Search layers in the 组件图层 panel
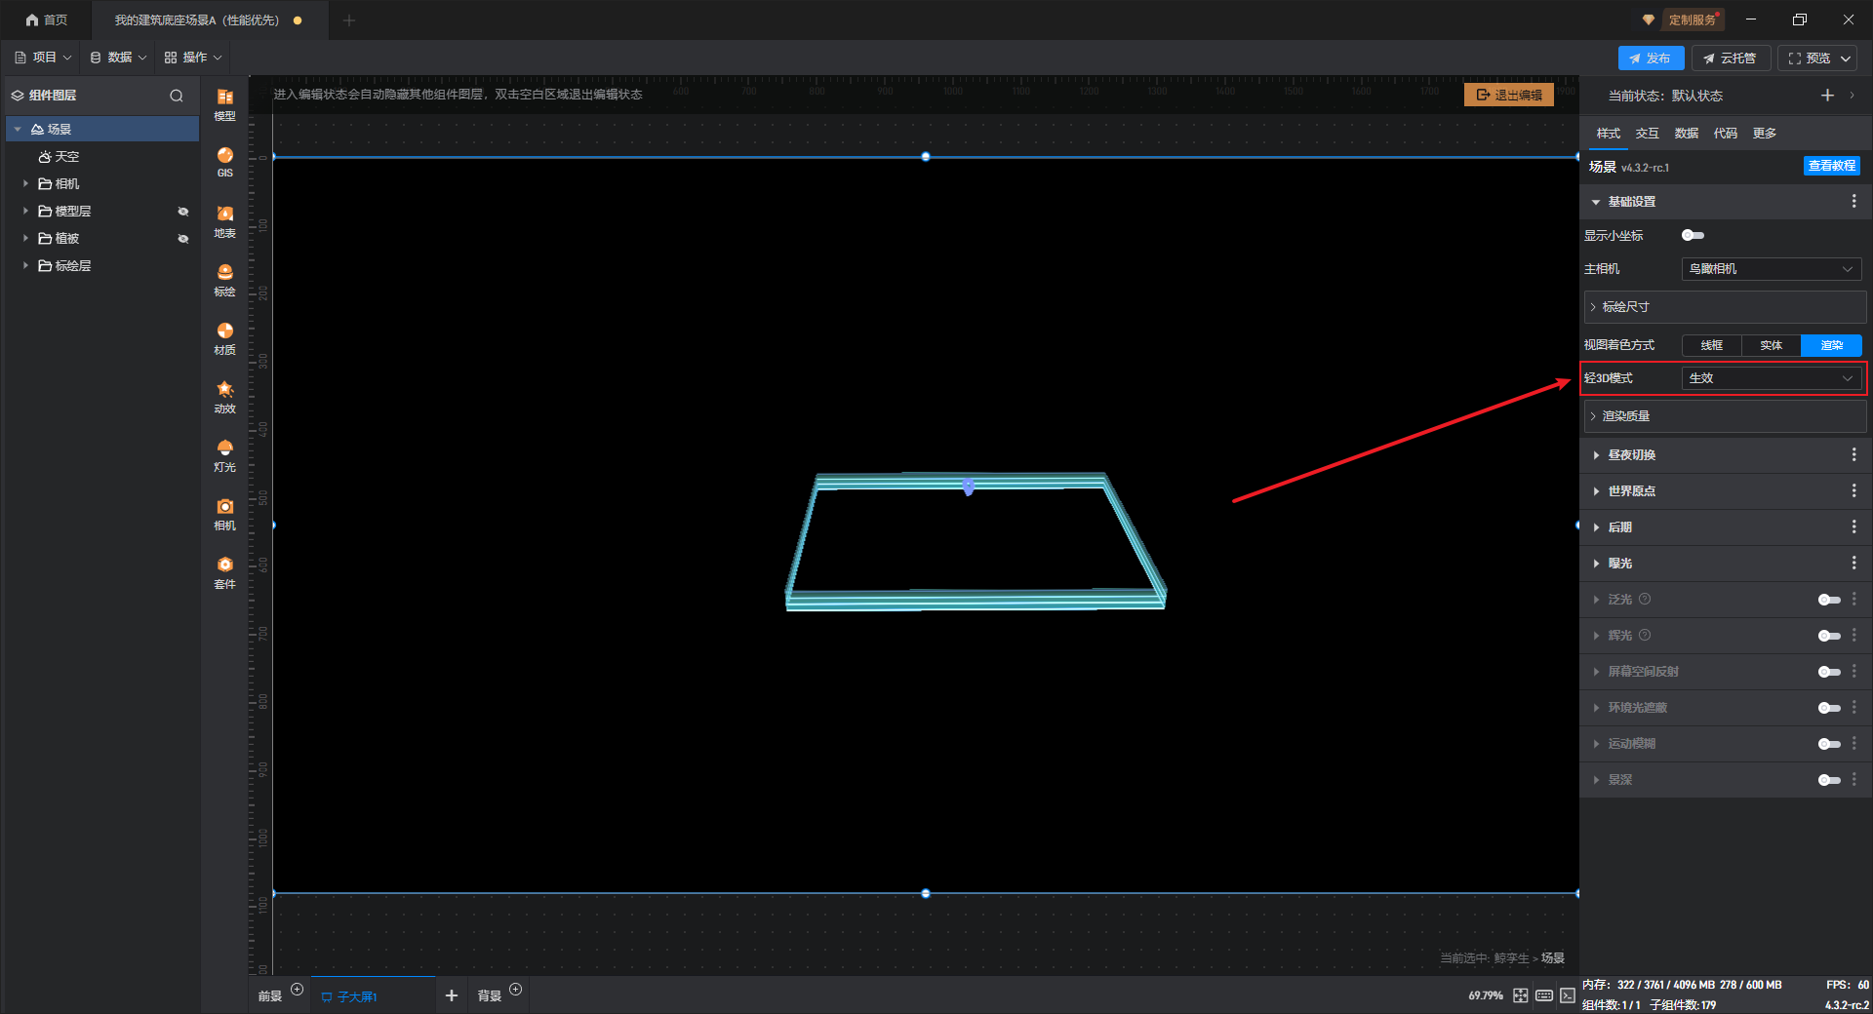The height and width of the screenshot is (1014, 1873). pyautogui.click(x=177, y=96)
